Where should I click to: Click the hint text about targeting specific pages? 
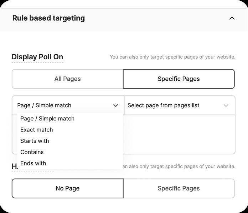pyautogui.click(x=172, y=57)
